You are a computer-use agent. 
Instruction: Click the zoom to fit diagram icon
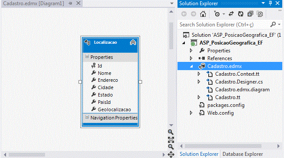click(x=171, y=140)
